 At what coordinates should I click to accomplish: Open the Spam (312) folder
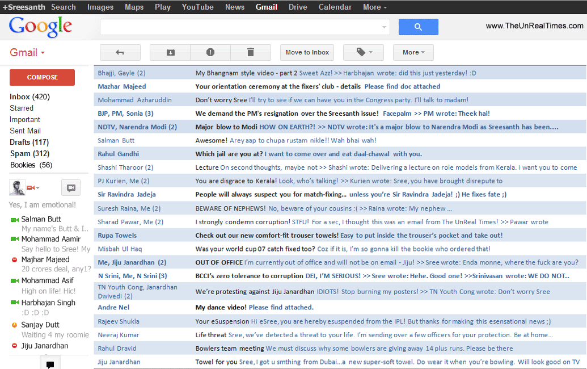pos(29,154)
